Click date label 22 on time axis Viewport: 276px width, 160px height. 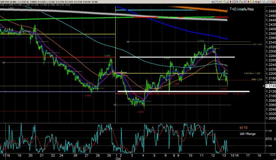click(53, 156)
